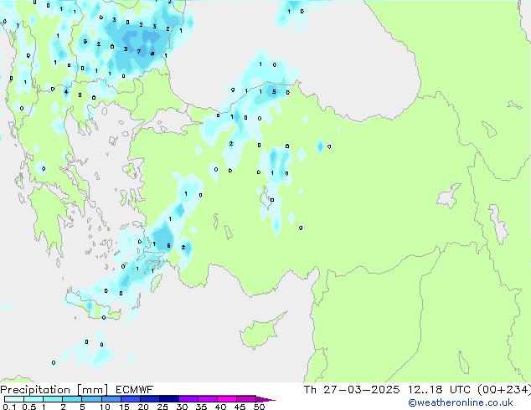Open the weatheronline.co.uk copyright link
Viewport: 531px width, 410px height.
461,402
